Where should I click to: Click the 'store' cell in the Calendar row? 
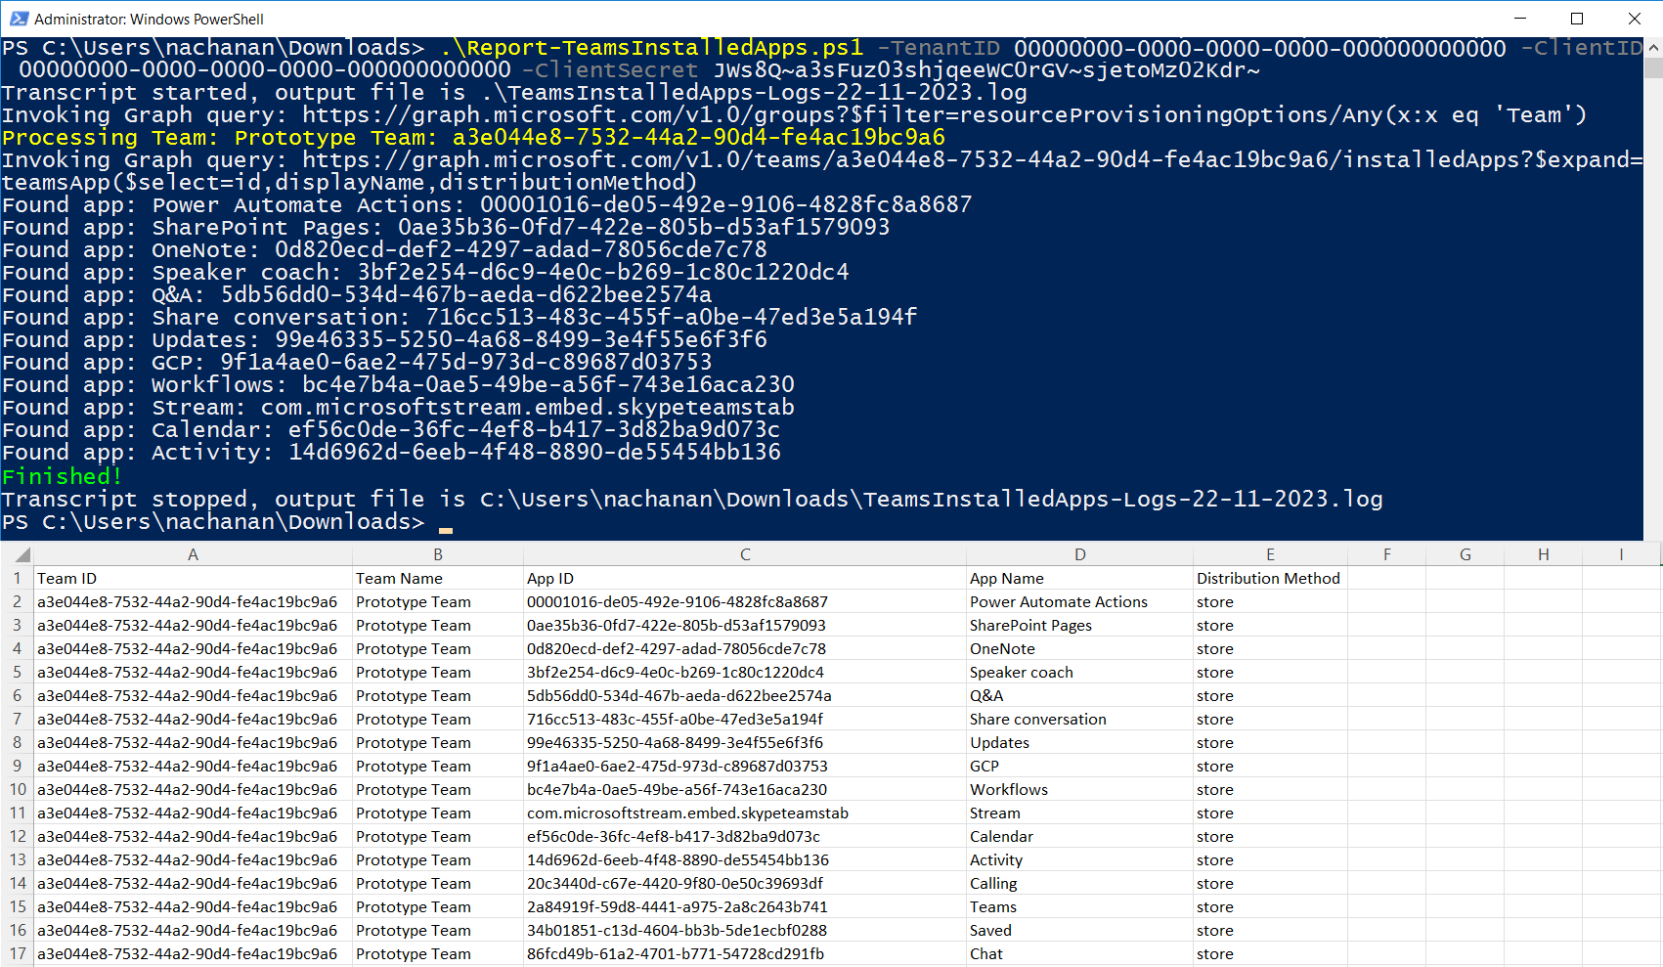click(x=1270, y=836)
